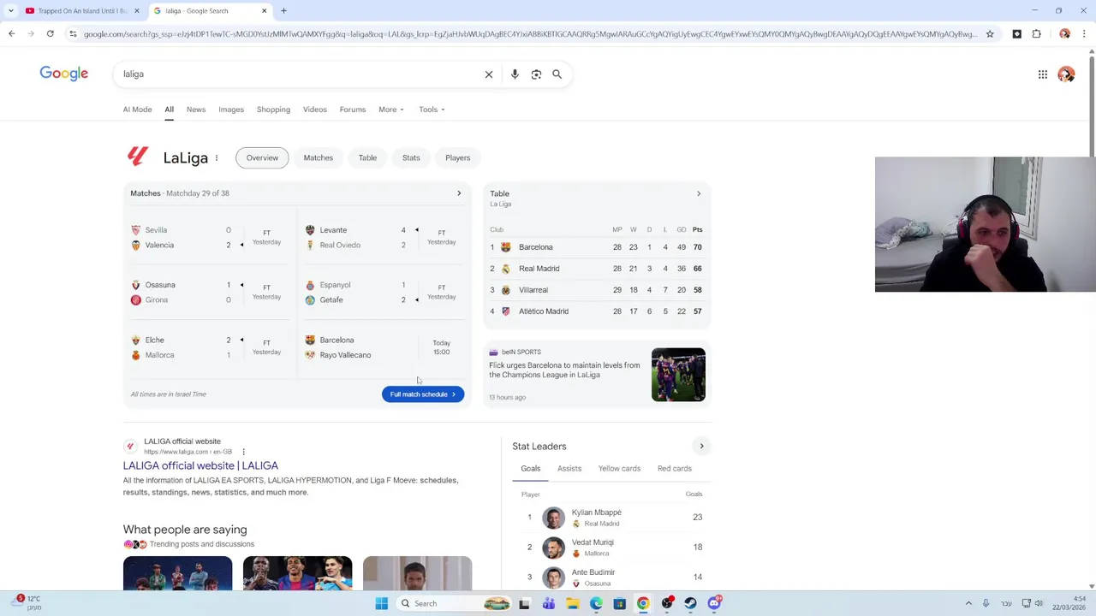Open Barcelona vs Rayo Vallecano match
Screen dimensions: 1096x616
383,347
